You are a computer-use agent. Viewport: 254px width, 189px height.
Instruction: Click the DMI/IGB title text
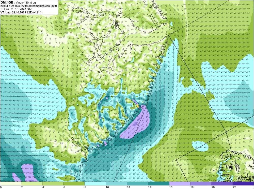point(7,3)
